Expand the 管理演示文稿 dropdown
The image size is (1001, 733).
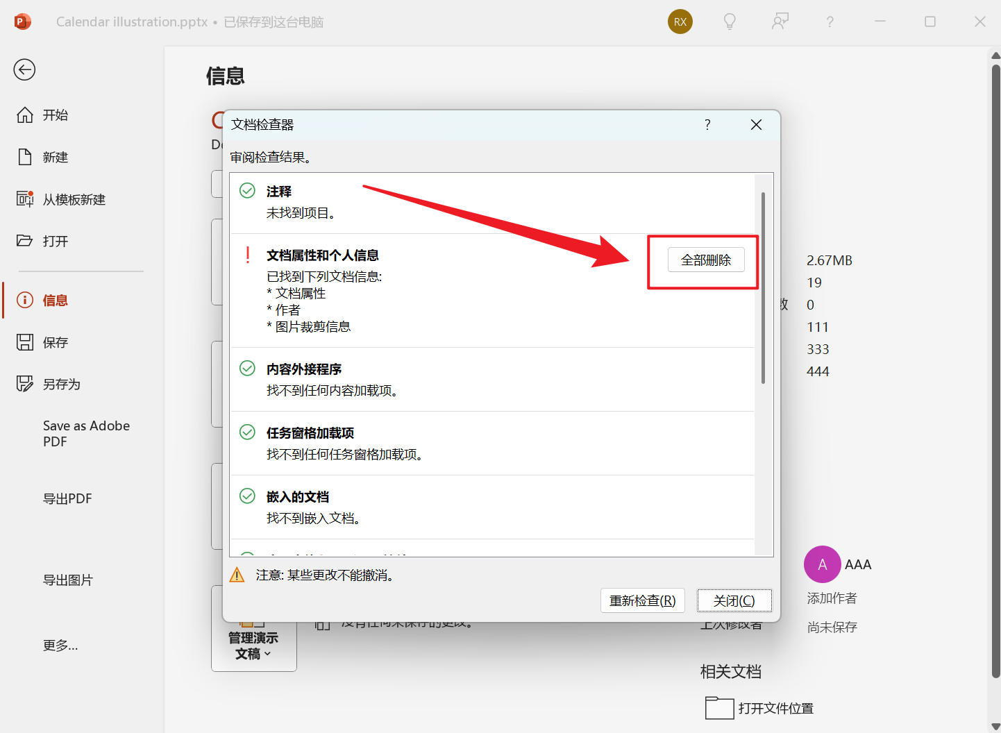coord(253,646)
